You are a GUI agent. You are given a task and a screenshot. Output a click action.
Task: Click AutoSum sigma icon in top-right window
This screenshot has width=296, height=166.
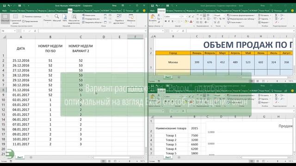276,15
